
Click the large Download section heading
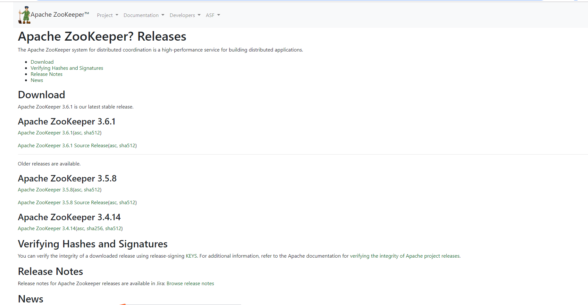(x=41, y=95)
